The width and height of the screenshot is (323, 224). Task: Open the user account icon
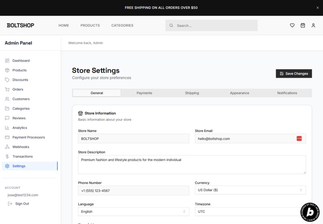pyautogui.click(x=313, y=25)
